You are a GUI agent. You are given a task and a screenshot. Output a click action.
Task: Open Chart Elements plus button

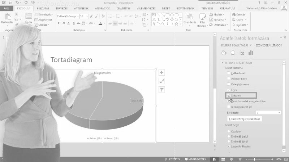click(161, 72)
